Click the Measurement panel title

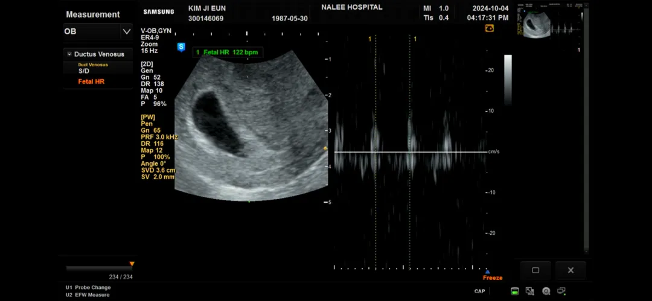pyautogui.click(x=93, y=14)
